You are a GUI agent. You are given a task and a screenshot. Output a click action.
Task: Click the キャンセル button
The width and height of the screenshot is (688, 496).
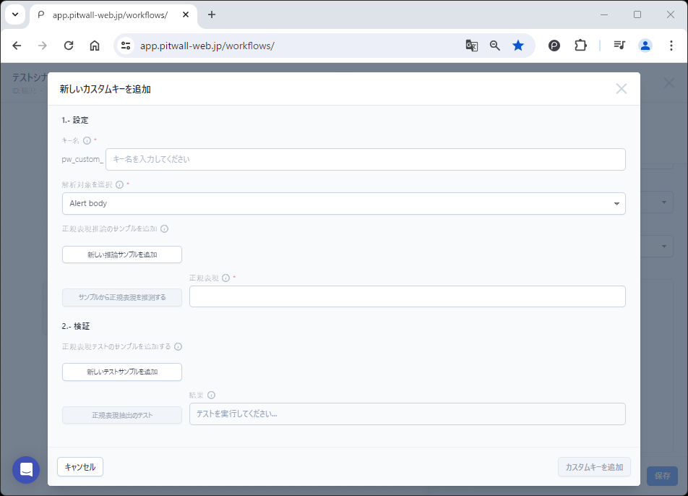coord(80,467)
